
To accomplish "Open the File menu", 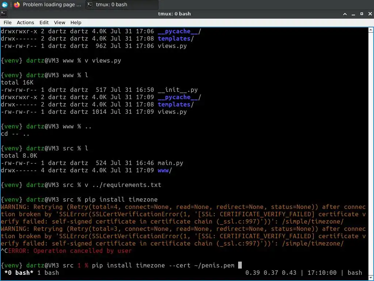I will [7, 22].
